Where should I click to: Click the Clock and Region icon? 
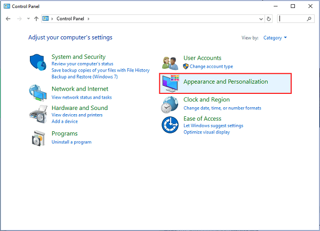pyautogui.click(x=170, y=104)
